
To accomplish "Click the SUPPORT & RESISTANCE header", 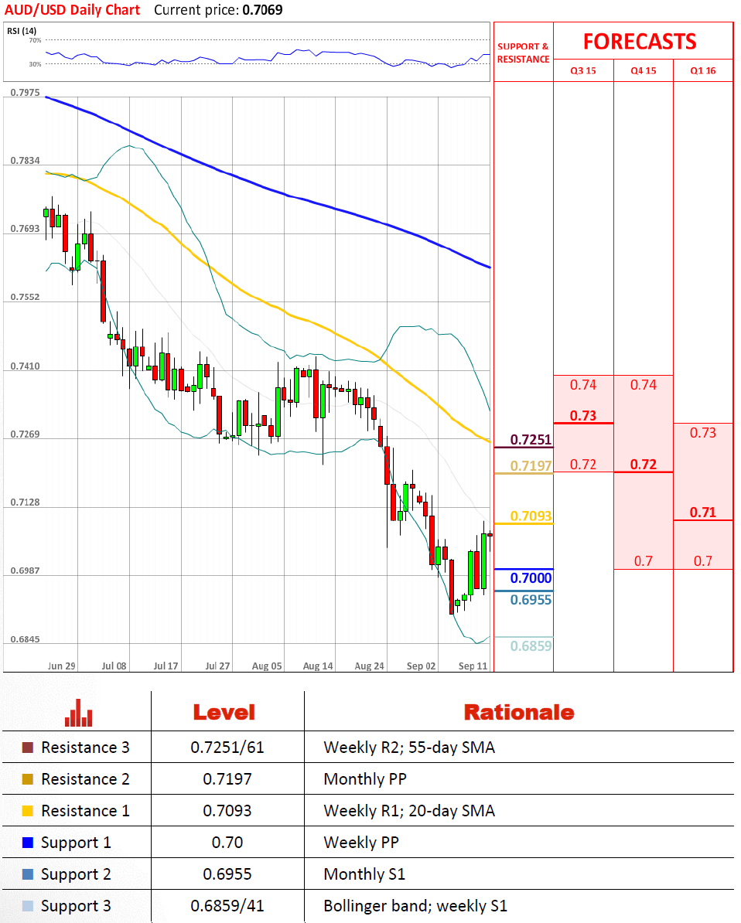I will click(x=523, y=53).
